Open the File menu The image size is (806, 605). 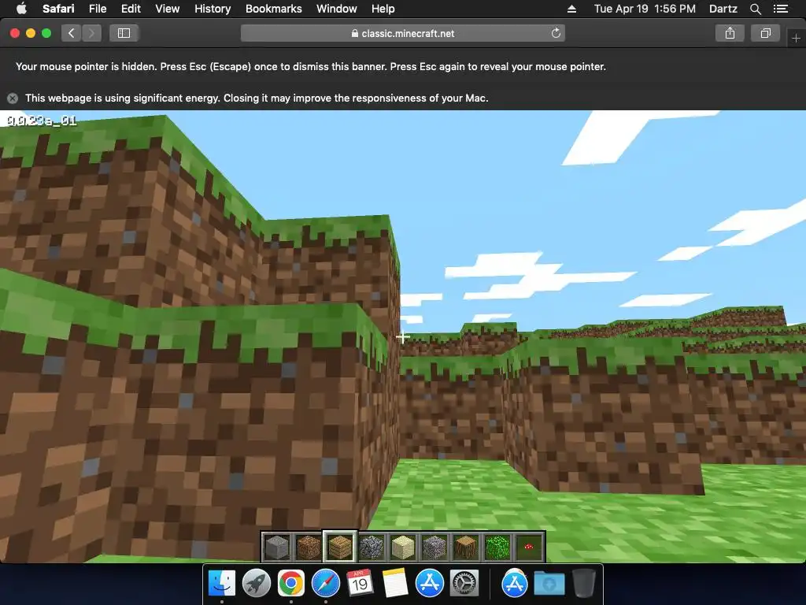pyautogui.click(x=98, y=9)
